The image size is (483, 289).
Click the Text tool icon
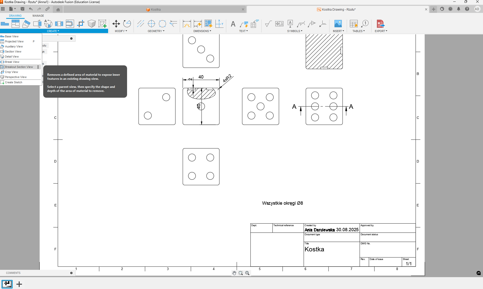[x=233, y=24]
